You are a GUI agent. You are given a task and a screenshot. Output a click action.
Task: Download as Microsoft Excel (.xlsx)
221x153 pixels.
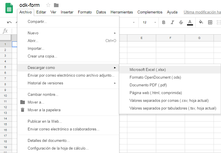pyautogui.click(x=170, y=69)
